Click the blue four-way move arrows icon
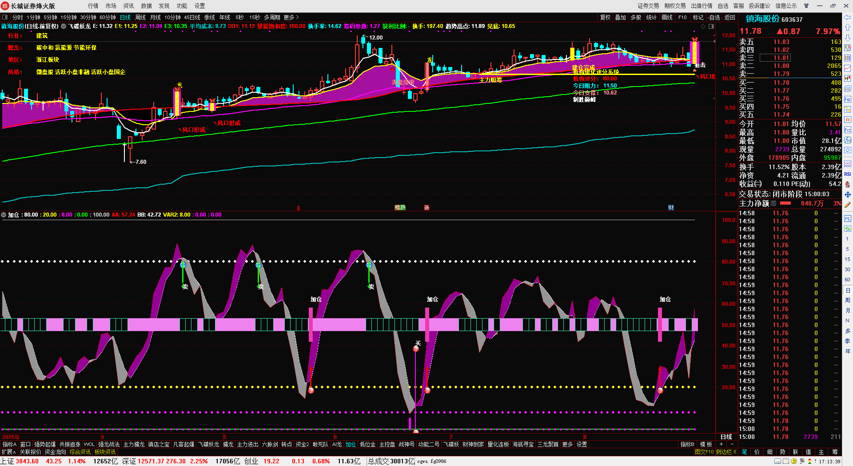This screenshot has height=466, width=853. point(848,194)
